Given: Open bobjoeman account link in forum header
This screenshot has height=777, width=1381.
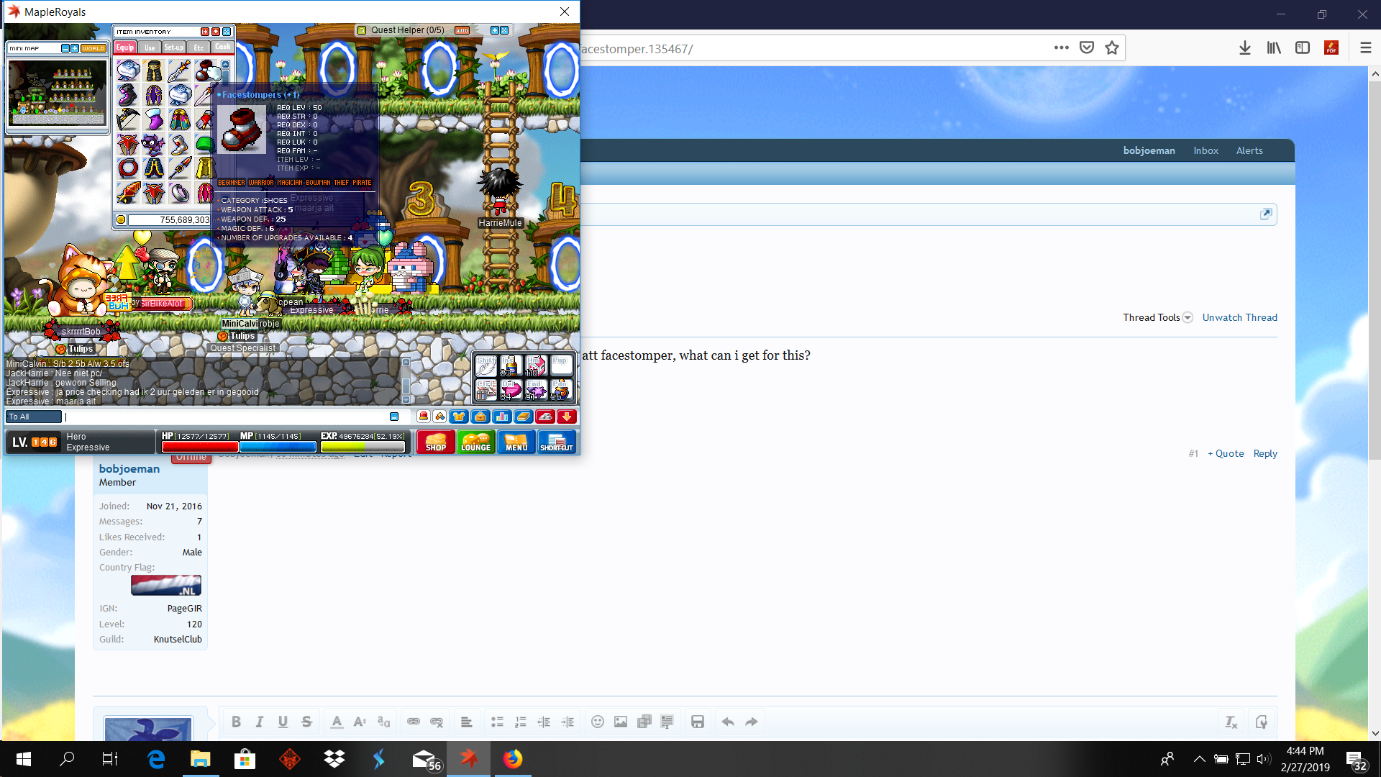Looking at the screenshot, I should pyautogui.click(x=1149, y=150).
